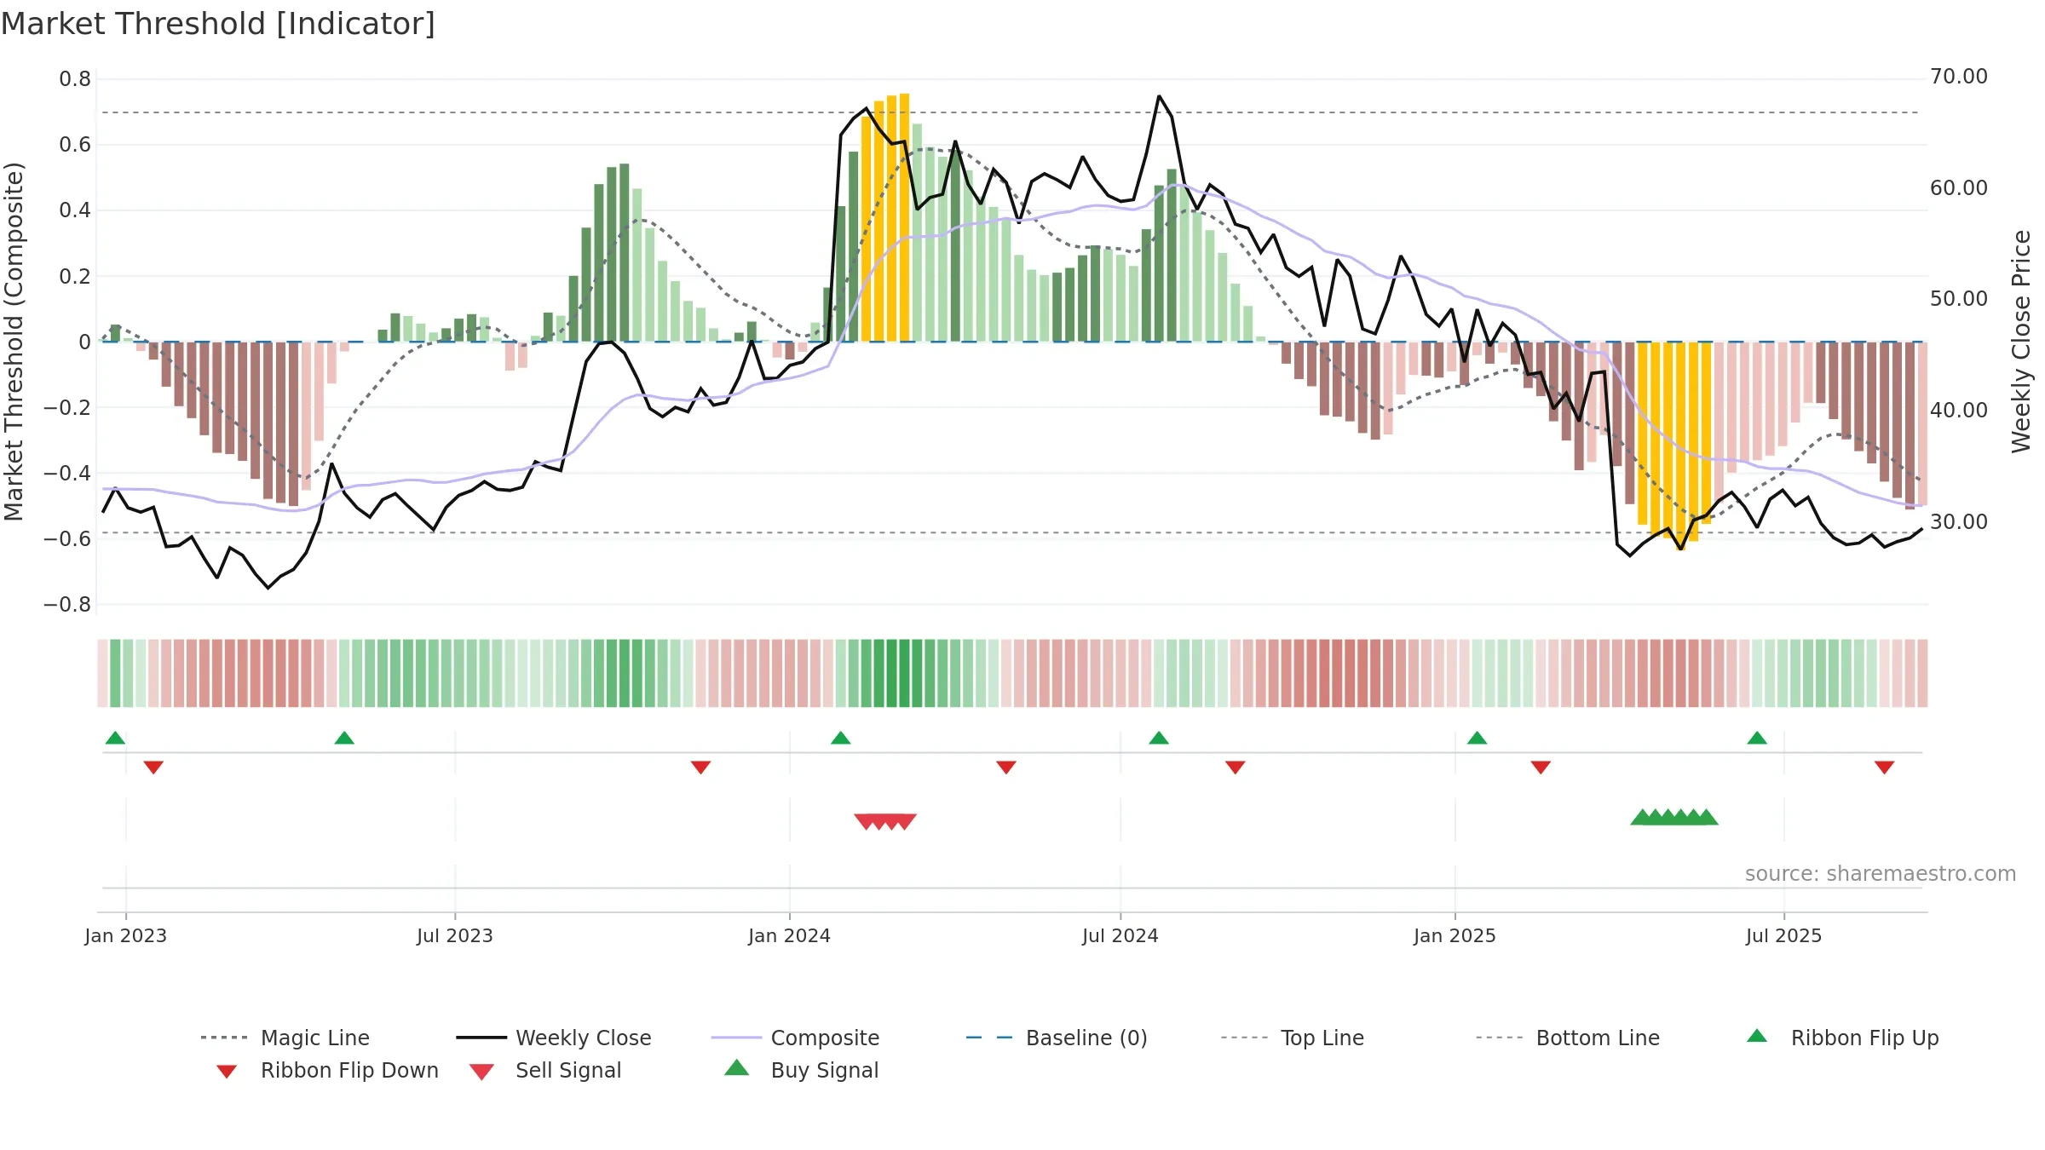
Task: Click the −0.6 left axis tick
Action: coord(67,538)
